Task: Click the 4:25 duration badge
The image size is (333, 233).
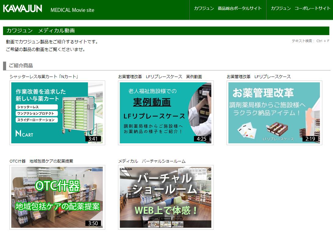Action: coord(202,139)
